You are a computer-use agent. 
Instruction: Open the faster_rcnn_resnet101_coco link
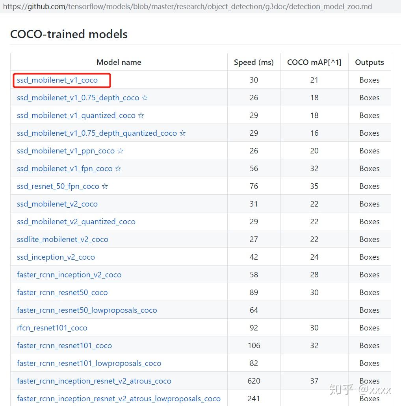pyautogui.click(x=64, y=346)
